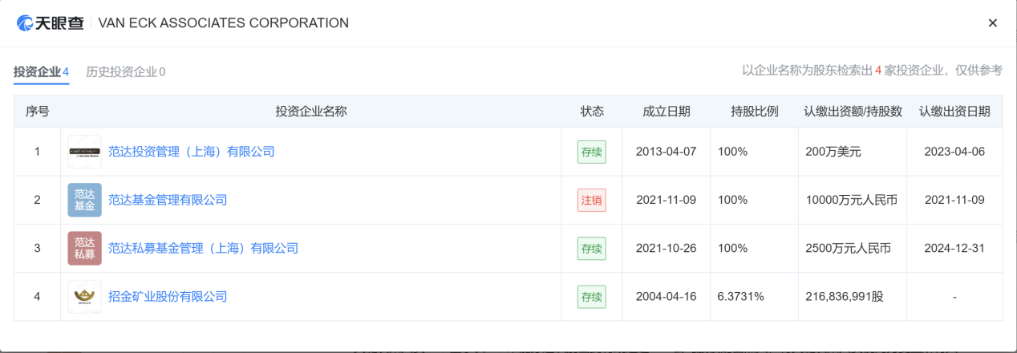Open 范达投资管理（上海）有限公司 link
The image size is (1017, 353).
(191, 152)
